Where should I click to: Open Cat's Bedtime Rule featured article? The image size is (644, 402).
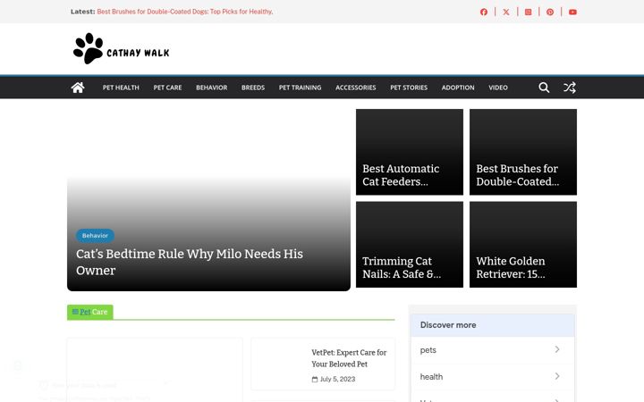pos(190,262)
